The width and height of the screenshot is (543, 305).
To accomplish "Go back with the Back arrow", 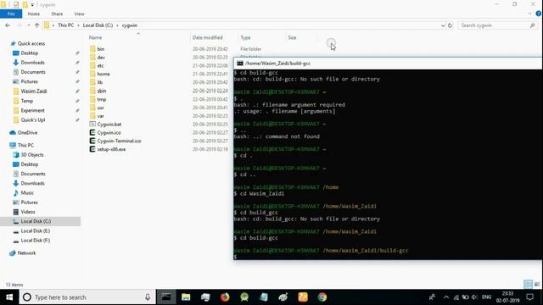I will (x=8, y=25).
